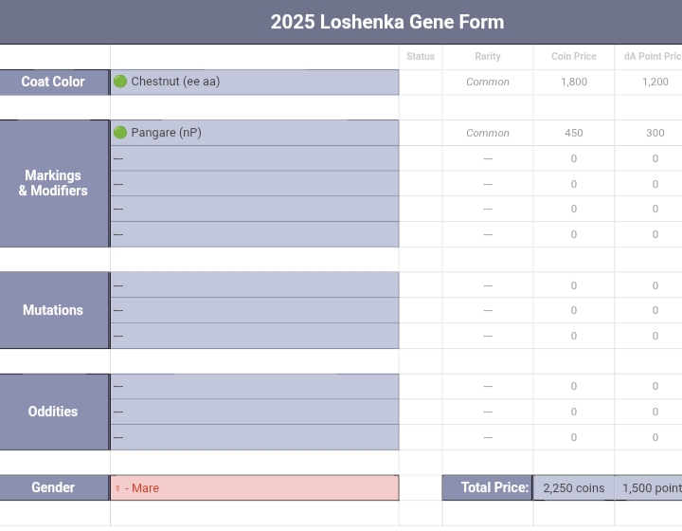Open the first empty Mutations dropdown
The image size is (682, 531).
point(254,285)
